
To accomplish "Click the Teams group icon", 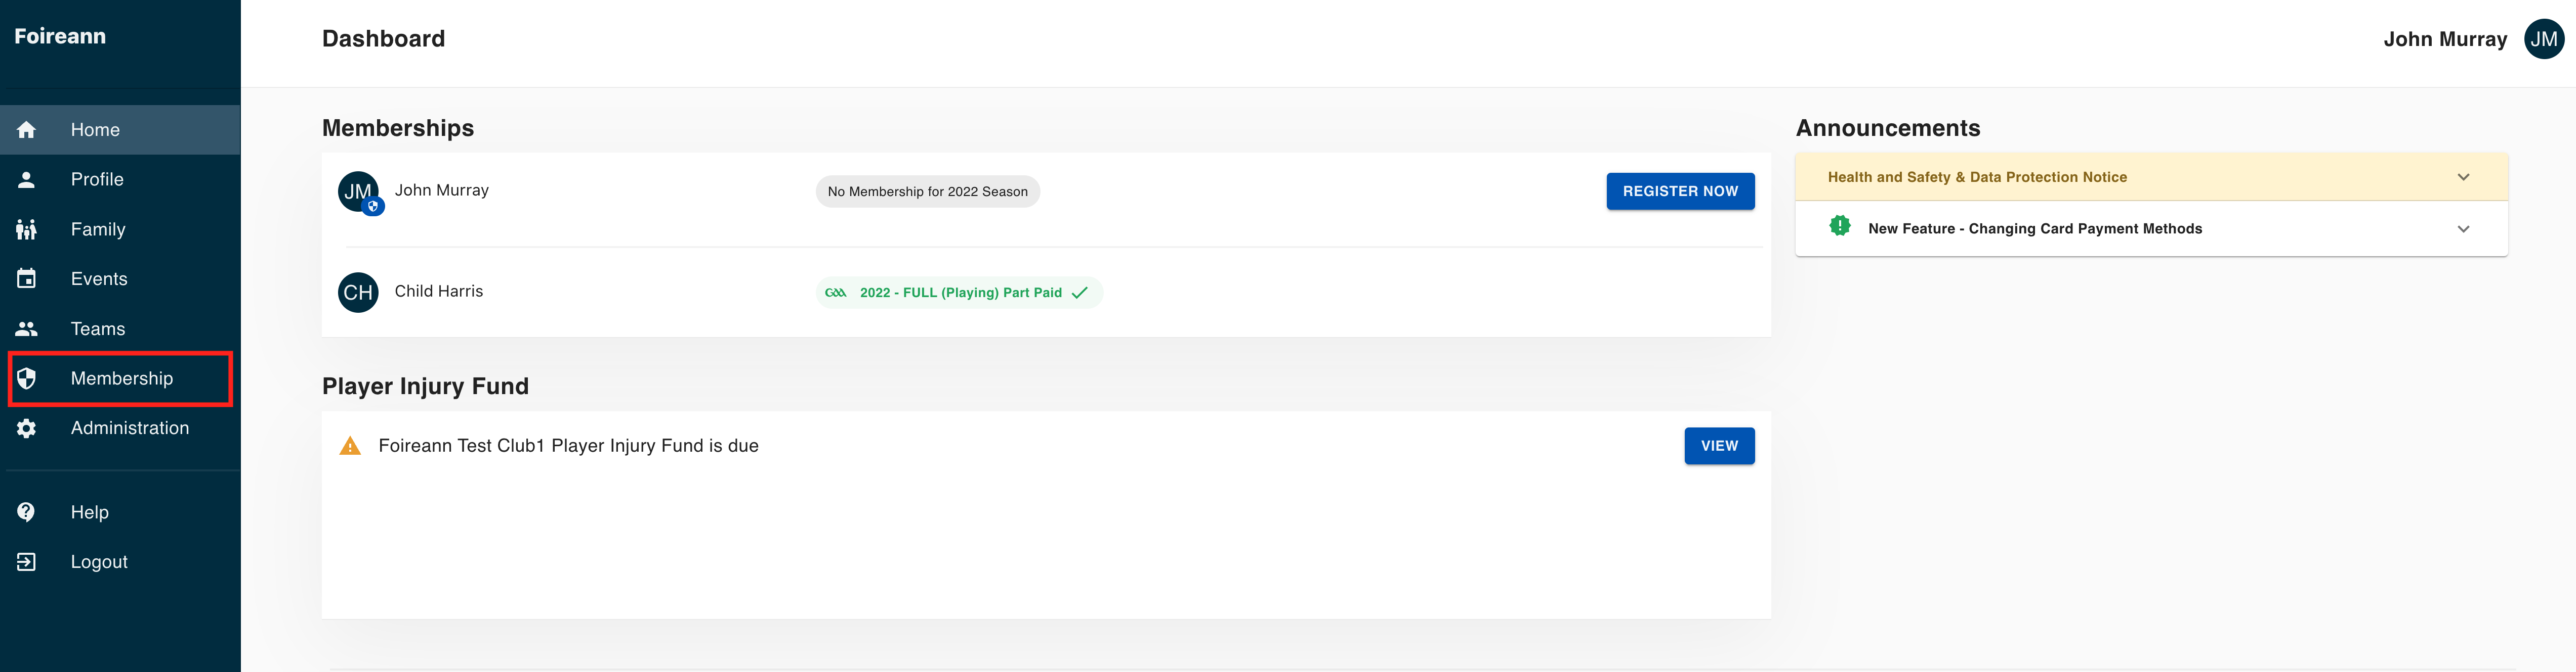I will click(x=26, y=328).
